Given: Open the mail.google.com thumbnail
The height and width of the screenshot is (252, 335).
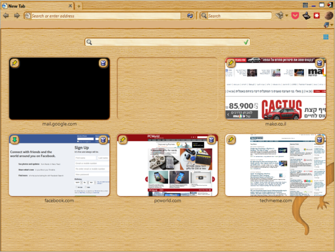Looking at the screenshot, I should 59,89.
